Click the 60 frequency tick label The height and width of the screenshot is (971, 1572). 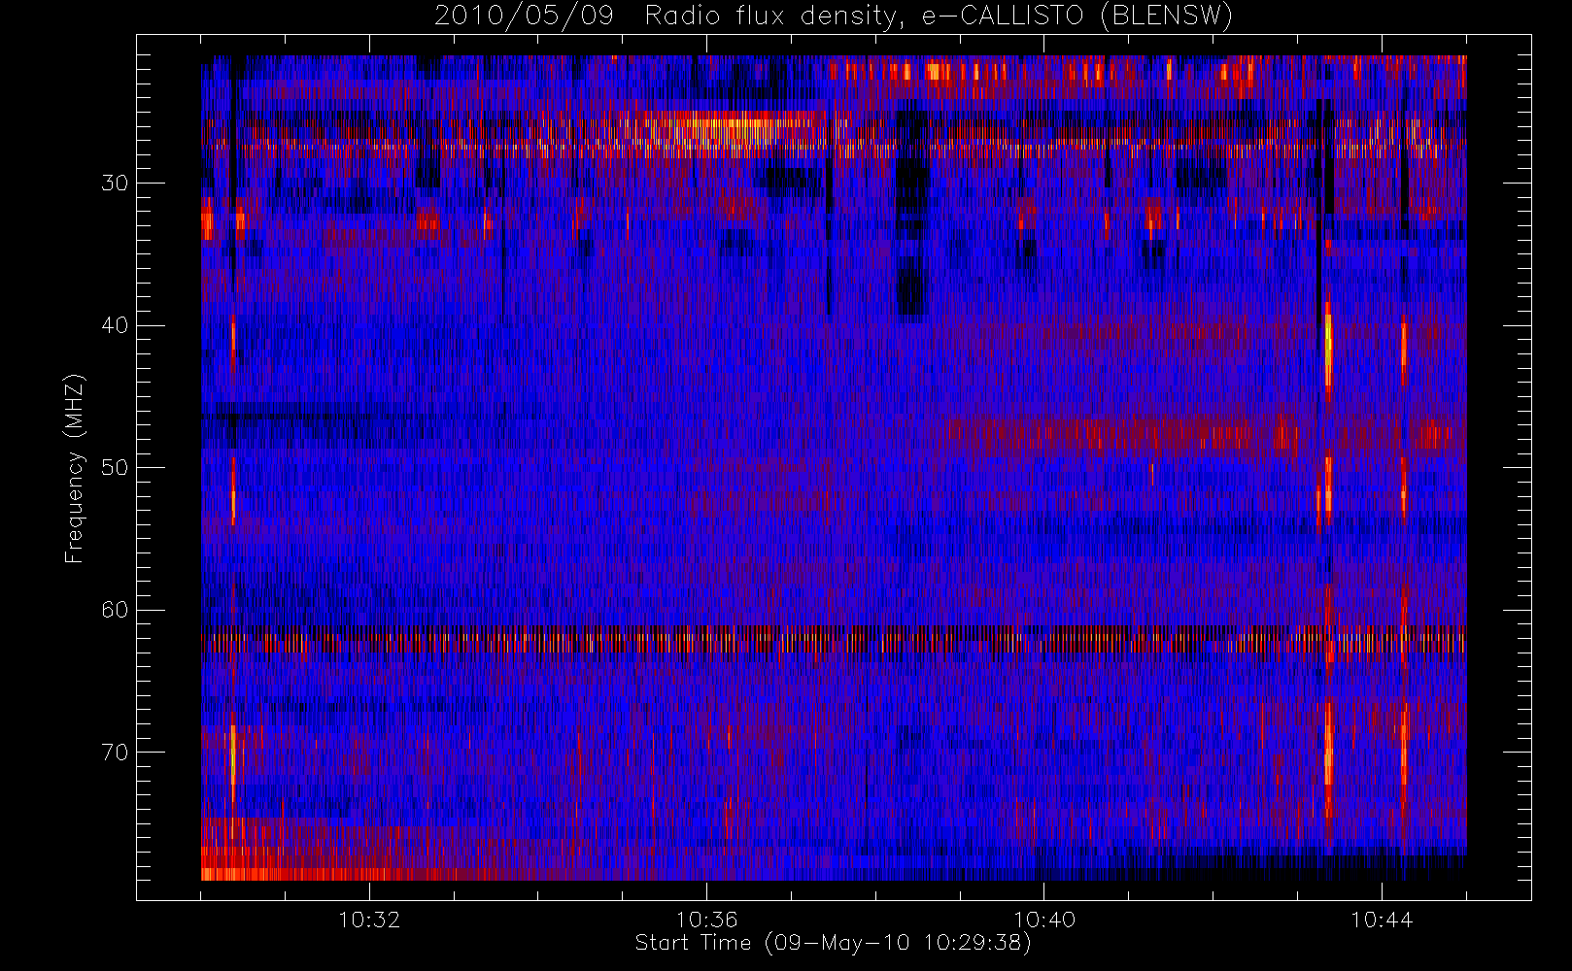[x=115, y=610]
